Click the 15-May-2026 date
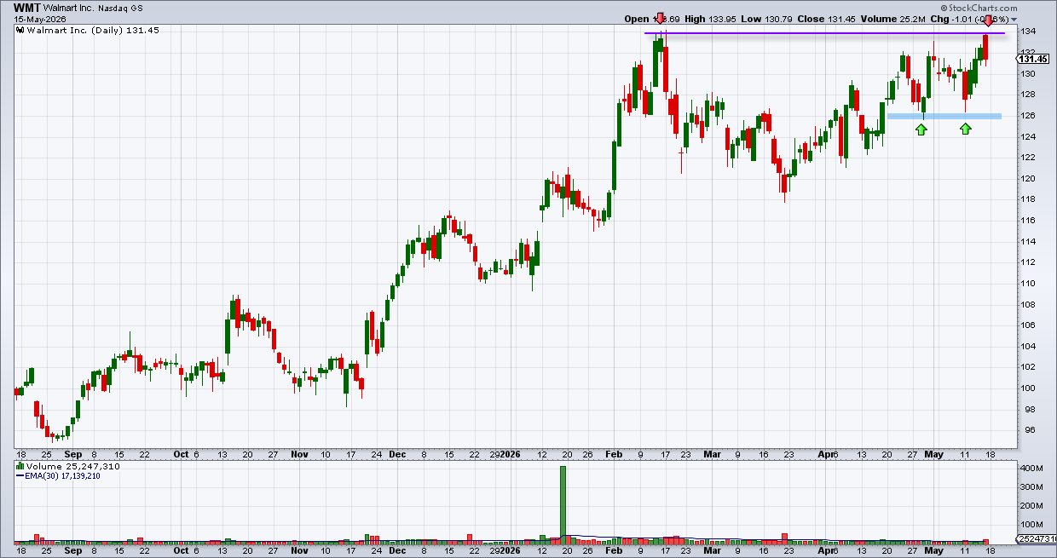The image size is (1057, 558). click(38, 19)
